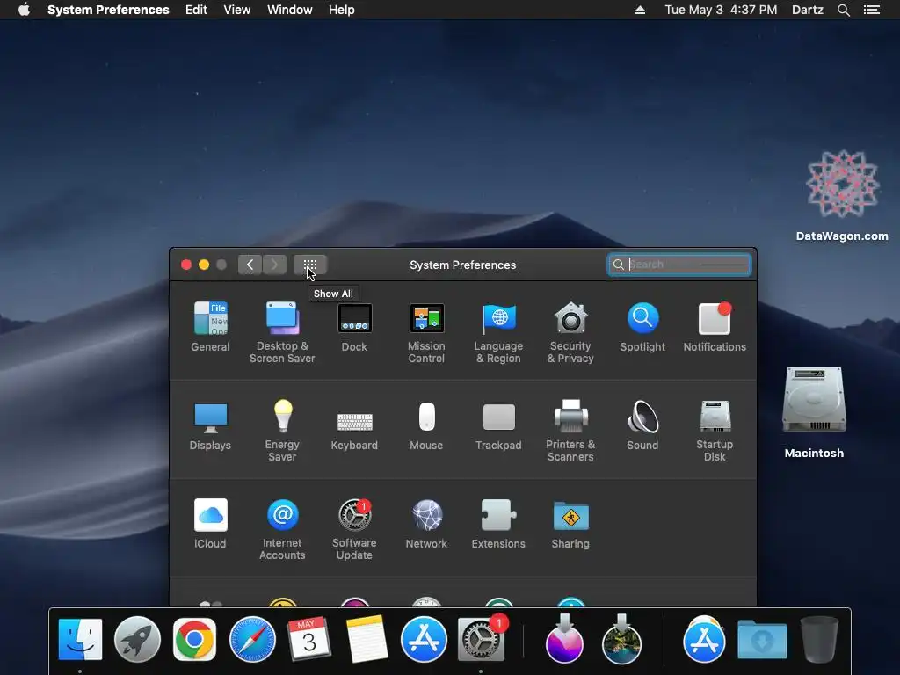Go back with the left chevron button
This screenshot has height=675, width=900.
click(x=250, y=265)
